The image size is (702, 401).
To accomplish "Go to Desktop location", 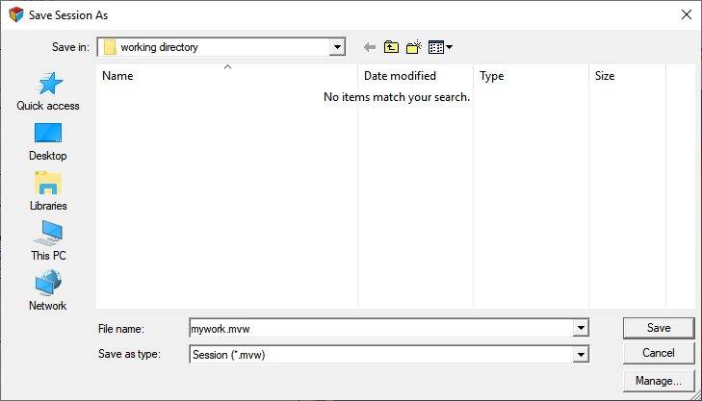I will click(48, 141).
